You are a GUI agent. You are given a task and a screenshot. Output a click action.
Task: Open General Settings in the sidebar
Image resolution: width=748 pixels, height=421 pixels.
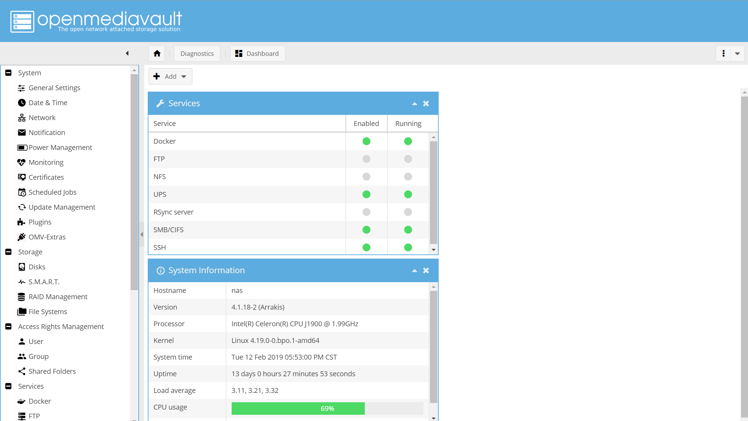click(x=54, y=88)
